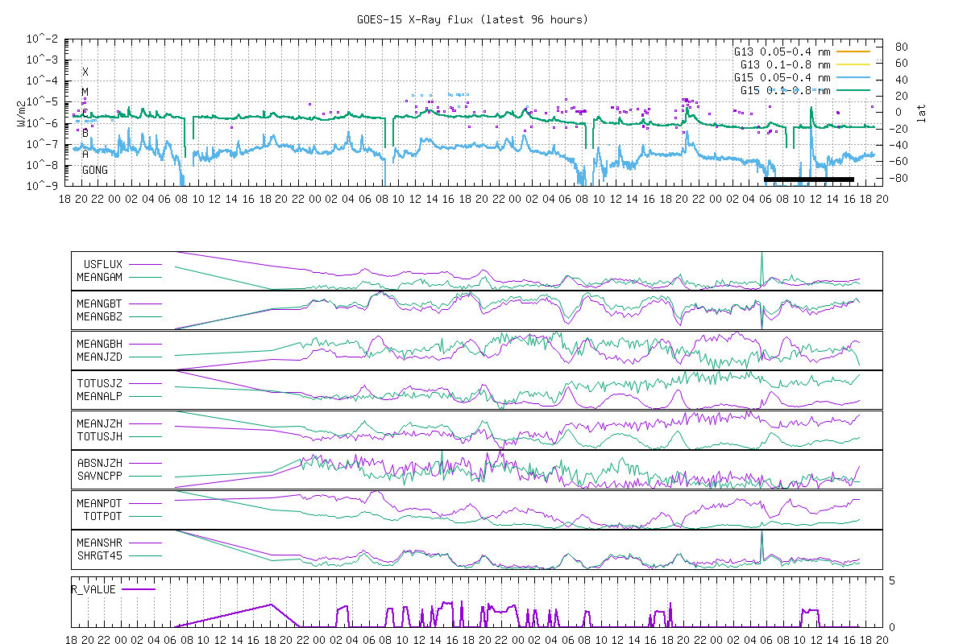Click the 10^-8 y-axis tick label
Image resolution: width=967 pixels, height=644 pixels.
click(x=41, y=164)
